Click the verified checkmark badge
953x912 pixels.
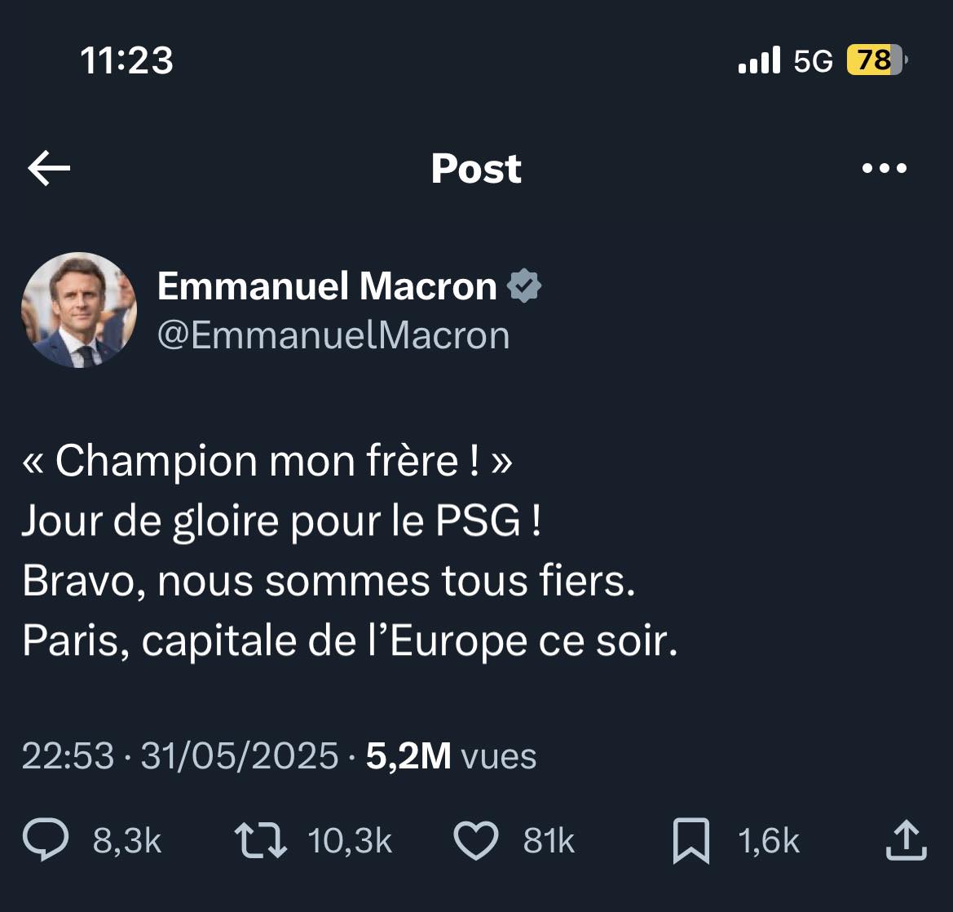(524, 286)
